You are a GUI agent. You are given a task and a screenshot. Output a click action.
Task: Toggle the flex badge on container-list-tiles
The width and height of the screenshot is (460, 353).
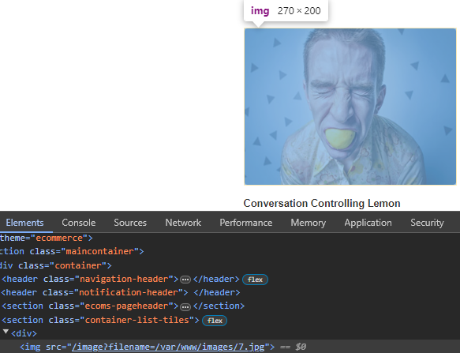(x=215, y=321)
